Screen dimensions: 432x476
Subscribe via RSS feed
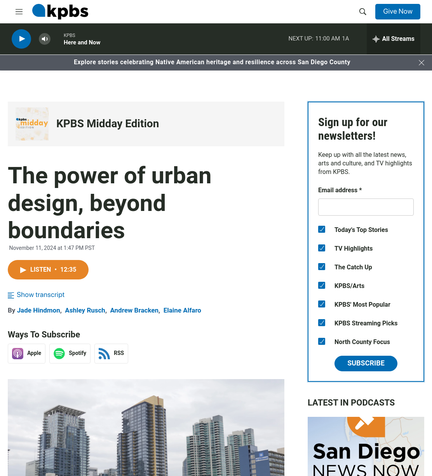111,353
